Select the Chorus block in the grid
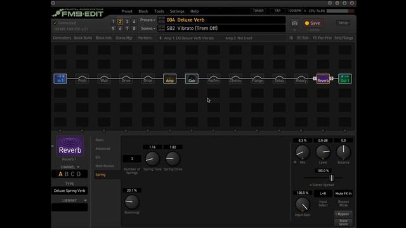The height and width of the screenshot is (228, 406). (x=235, y=79)
